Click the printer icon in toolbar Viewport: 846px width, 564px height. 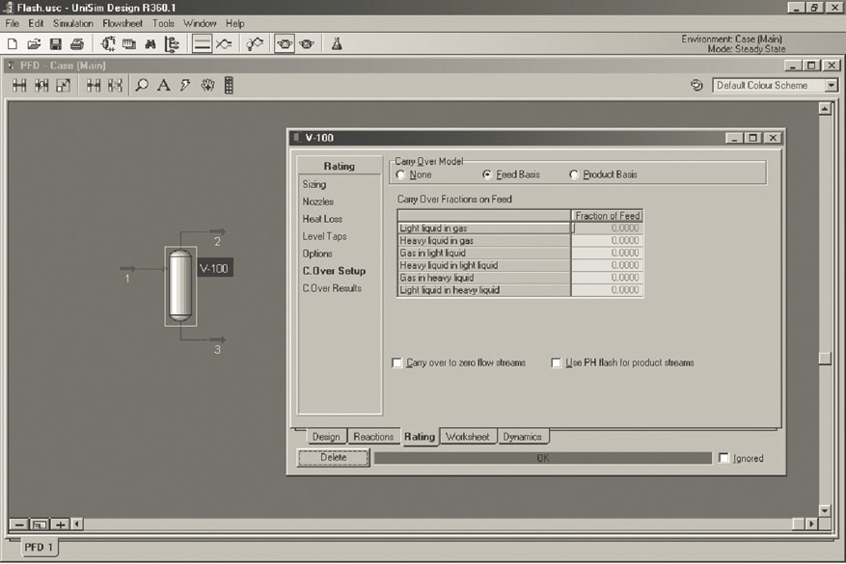[x=76, y=43]
